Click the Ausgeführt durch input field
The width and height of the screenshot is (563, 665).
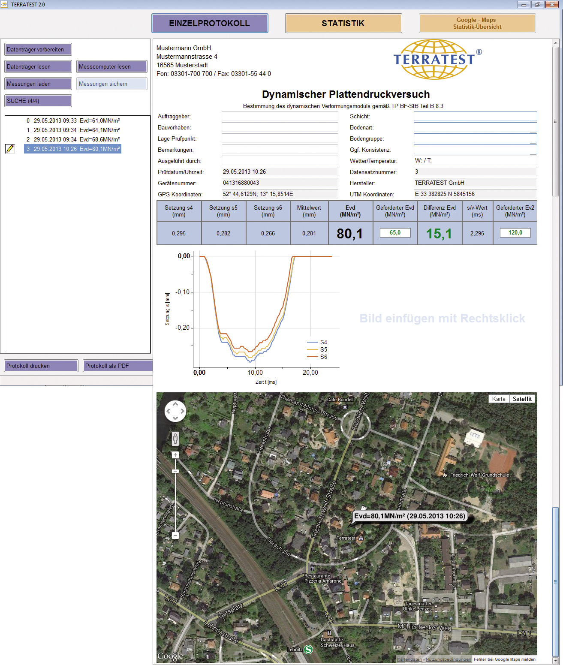(x=280, y=161)
